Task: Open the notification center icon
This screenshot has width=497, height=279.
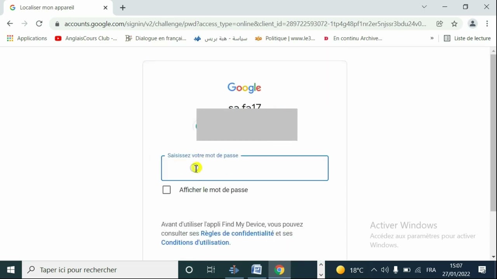Action: tap(482, 270)
